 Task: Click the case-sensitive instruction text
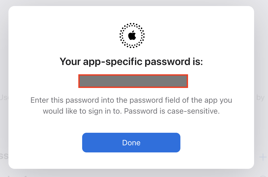point(131,105)
